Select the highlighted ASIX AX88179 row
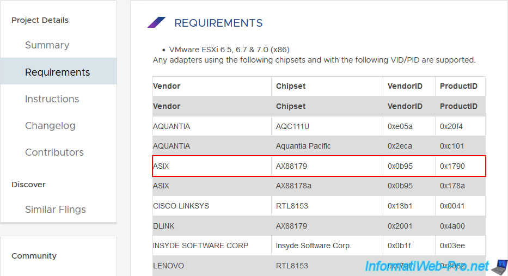Viewport: 508px width, 276px height. [319, 166]
